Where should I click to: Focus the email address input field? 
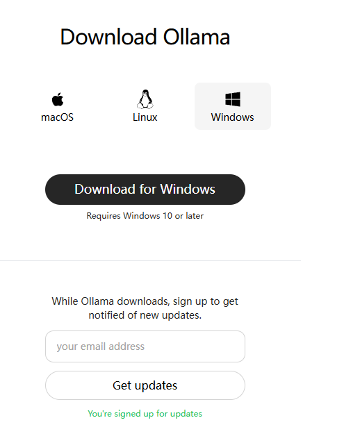click(145, 346)
